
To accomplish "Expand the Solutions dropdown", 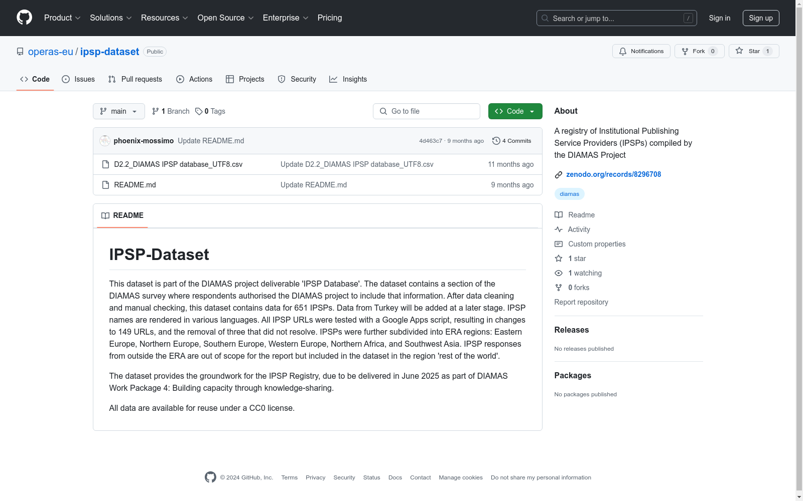I will (x=111, y=18).
